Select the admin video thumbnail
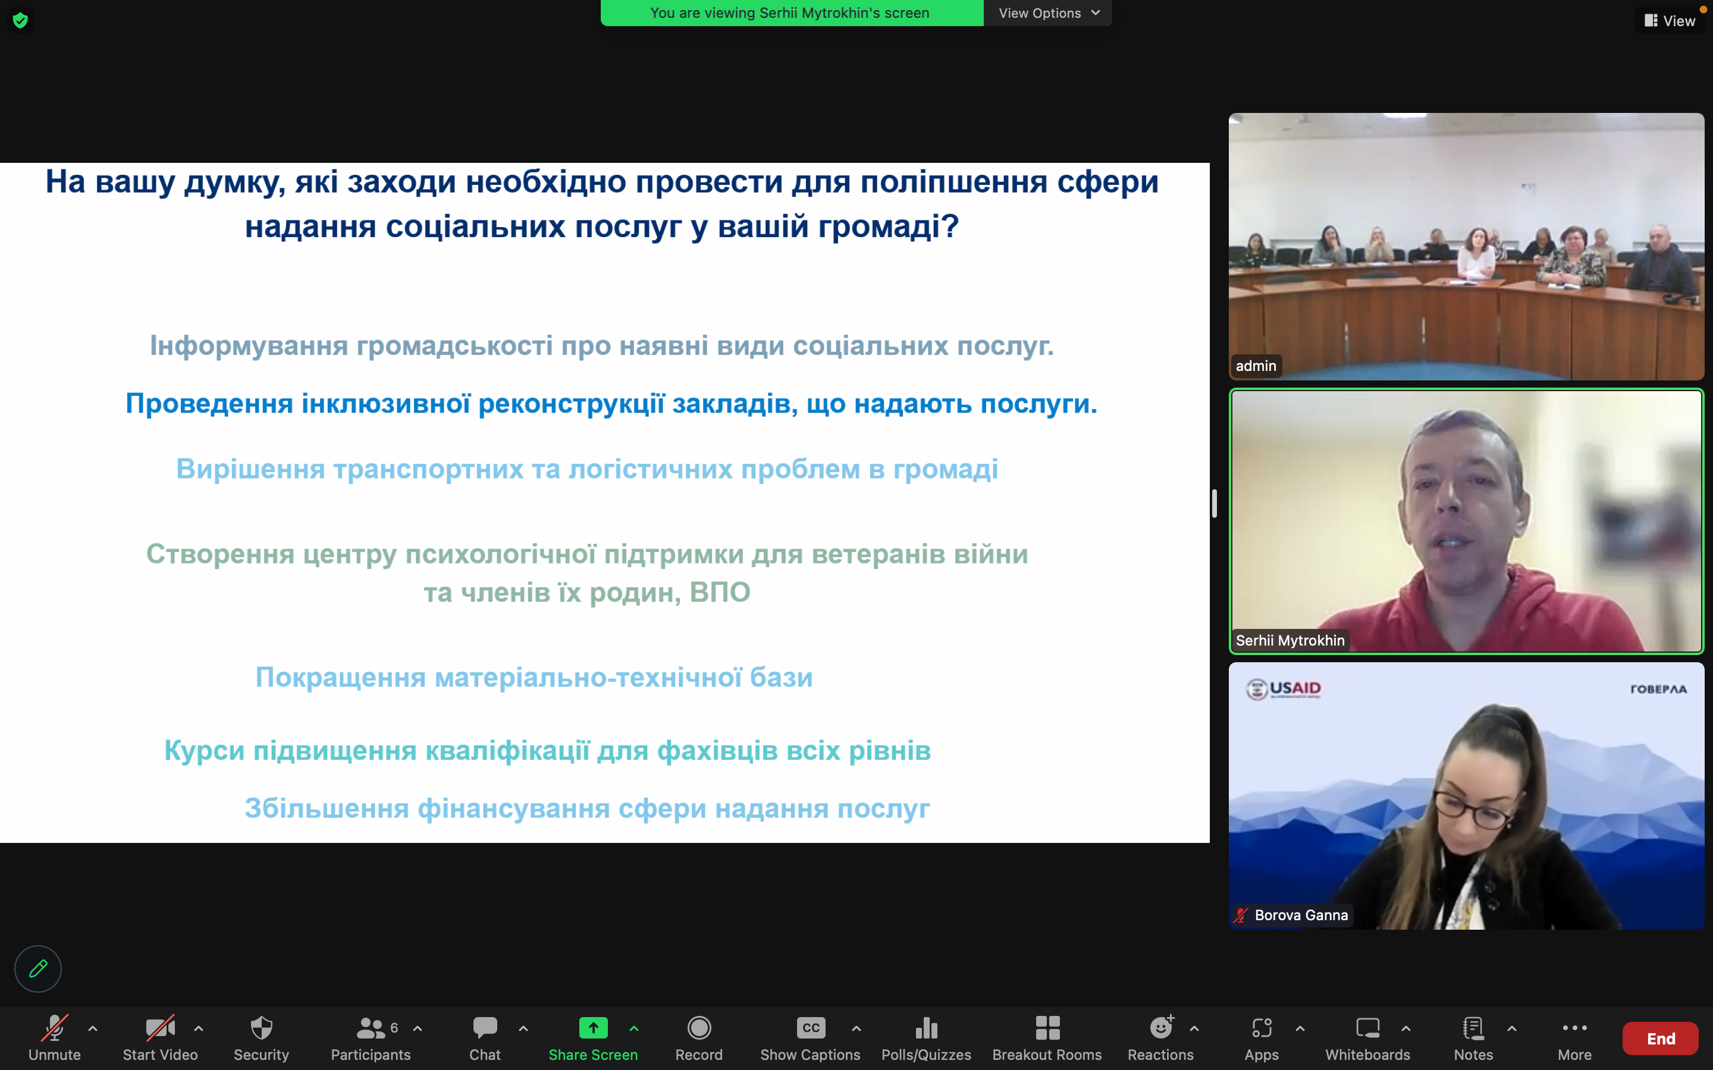The image size is (1713, 1070). point(1466,246)
